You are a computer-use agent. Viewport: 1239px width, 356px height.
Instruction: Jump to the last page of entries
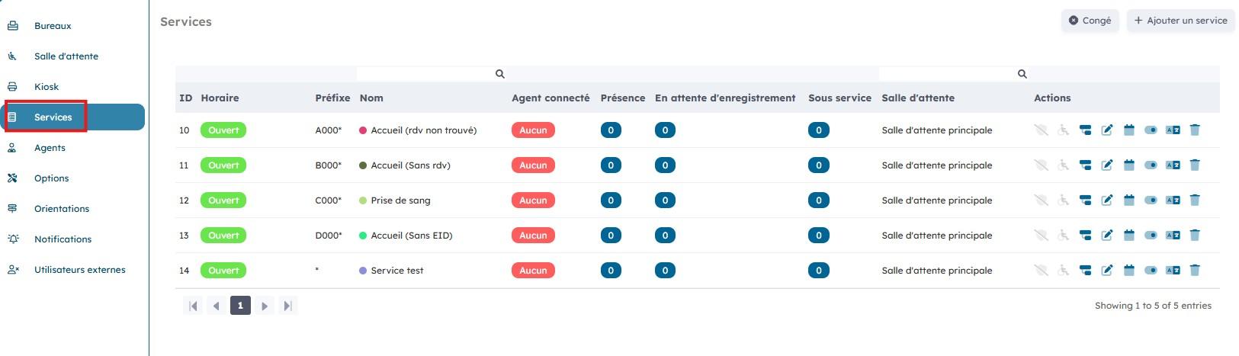tap(287, 306)
